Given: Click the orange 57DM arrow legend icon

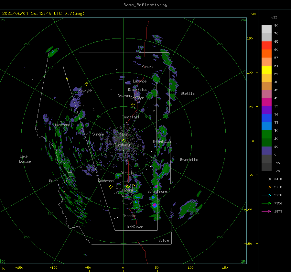Looking at the screenshot, I should coord(266,187).
